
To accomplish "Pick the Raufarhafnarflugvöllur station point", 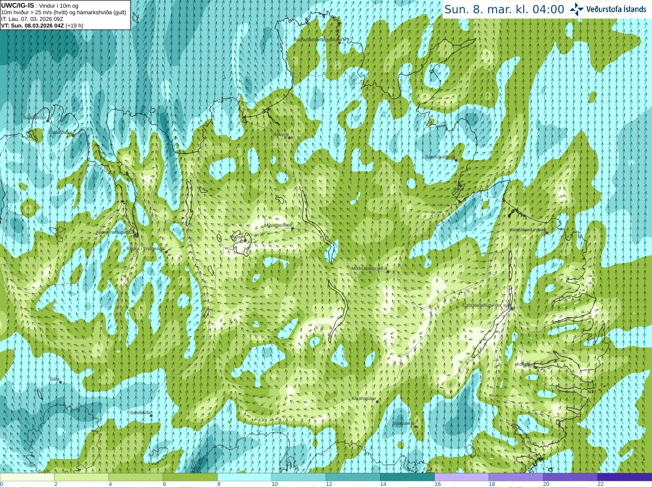I will (340, 42).
